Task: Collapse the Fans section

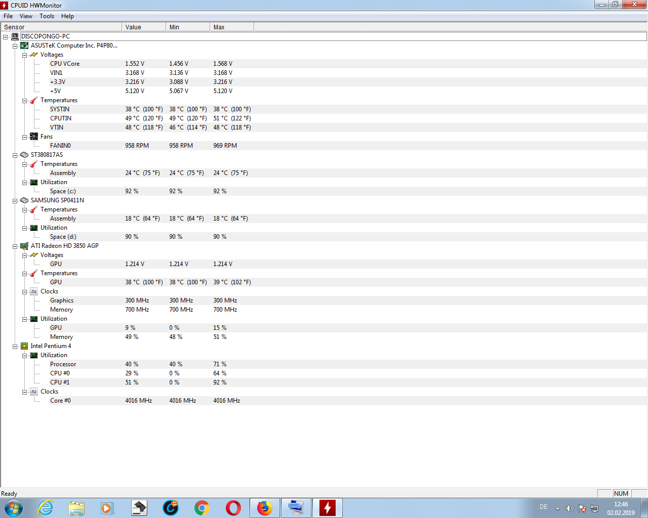Action: [24, 137]
